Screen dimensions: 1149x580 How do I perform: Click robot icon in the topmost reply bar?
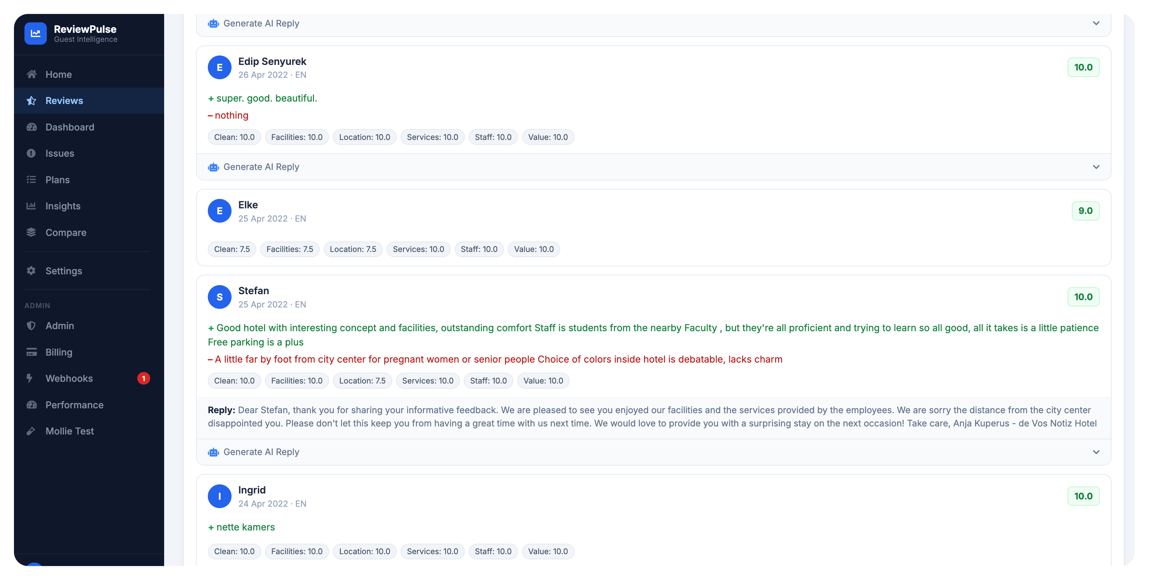[213, 23]
